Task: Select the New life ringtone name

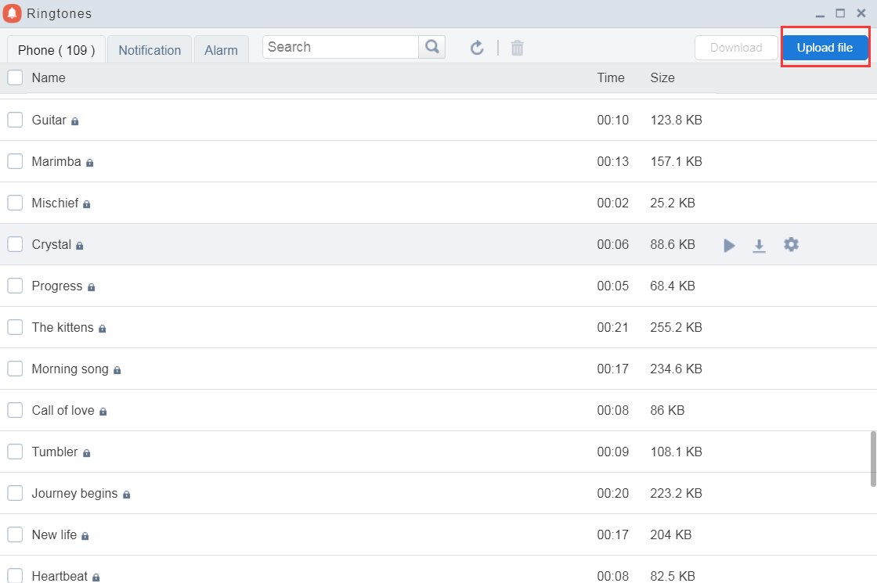Action: click(x=54, y=534)
